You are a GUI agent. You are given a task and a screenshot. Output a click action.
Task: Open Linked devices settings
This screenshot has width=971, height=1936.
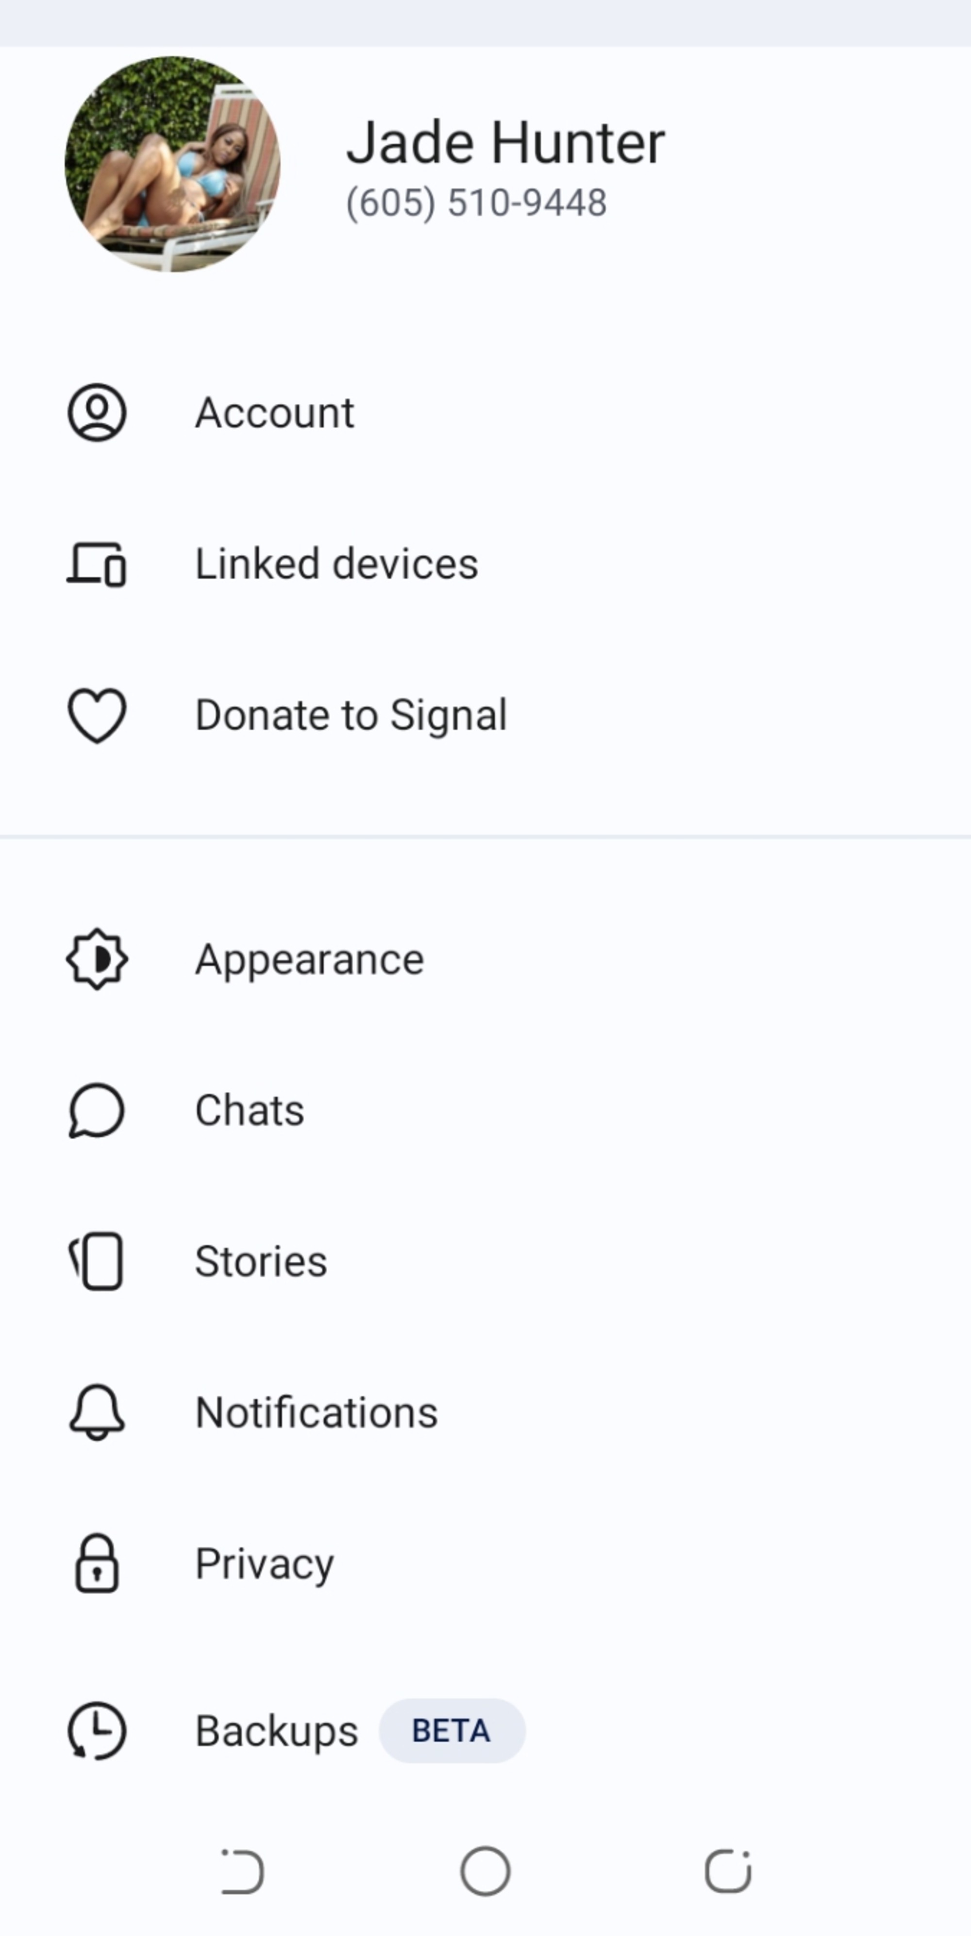(336, 565)
